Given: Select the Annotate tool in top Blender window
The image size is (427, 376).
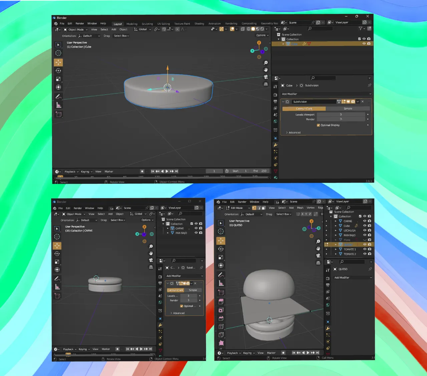Looking at the screenshot, I should (58, 97).
